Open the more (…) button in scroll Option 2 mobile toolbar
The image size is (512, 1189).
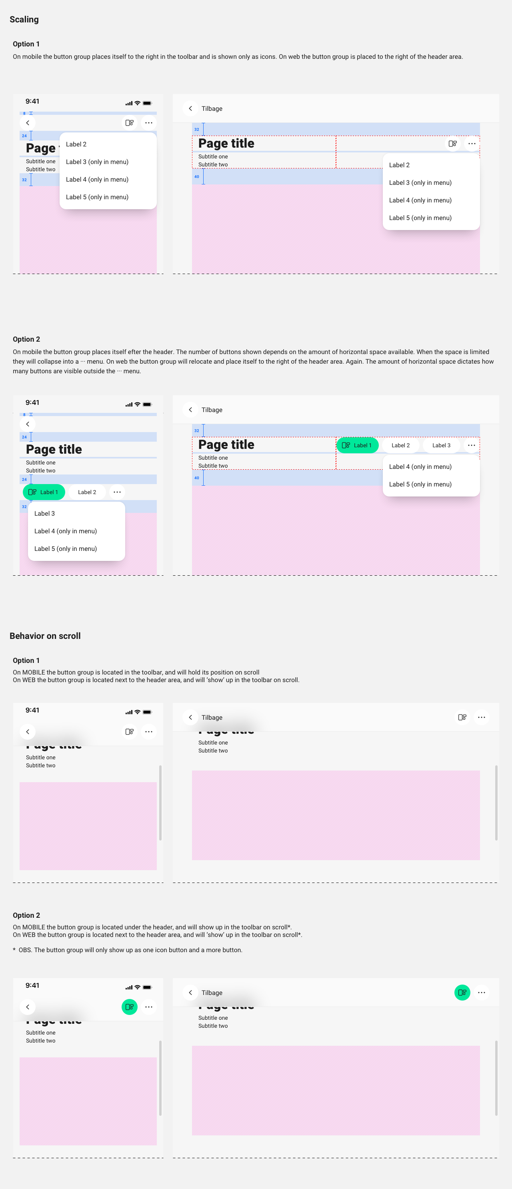click(x=149, y=1007)
